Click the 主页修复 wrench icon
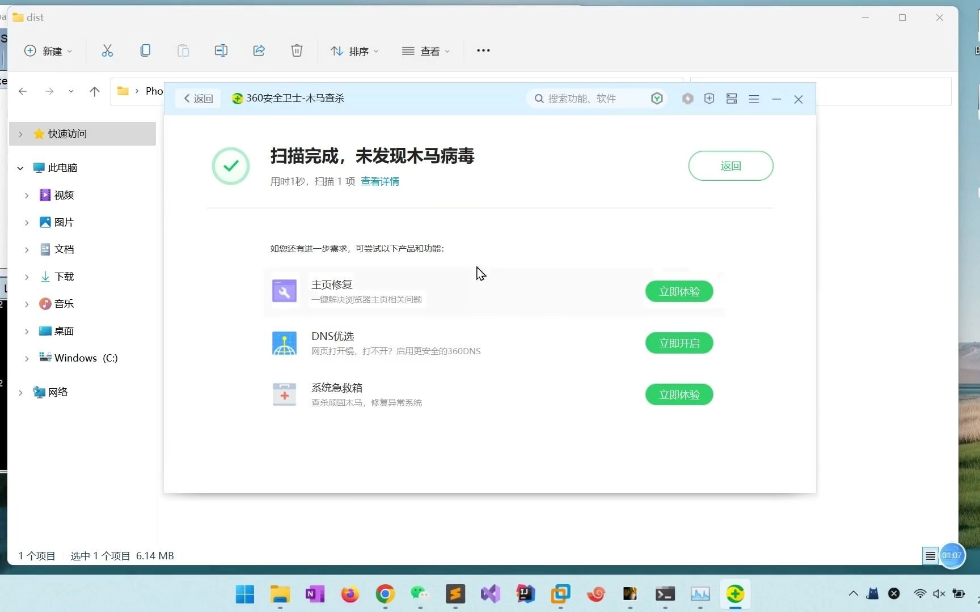Image resolution: width=980 pixels, height=612 pixels. 284,291
